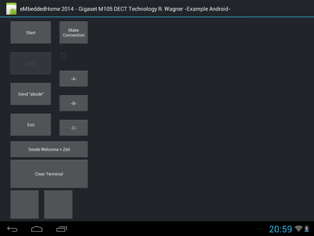Click the Exit button
This screenshot has height=236, width=314.
(31, 125)
